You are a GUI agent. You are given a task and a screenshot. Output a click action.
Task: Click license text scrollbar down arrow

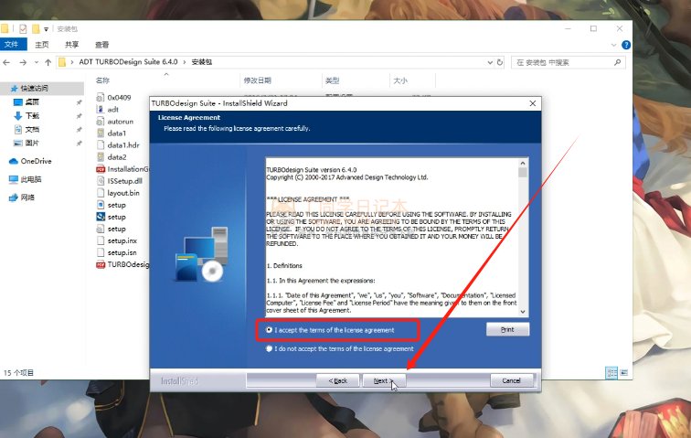pos(523,312)
